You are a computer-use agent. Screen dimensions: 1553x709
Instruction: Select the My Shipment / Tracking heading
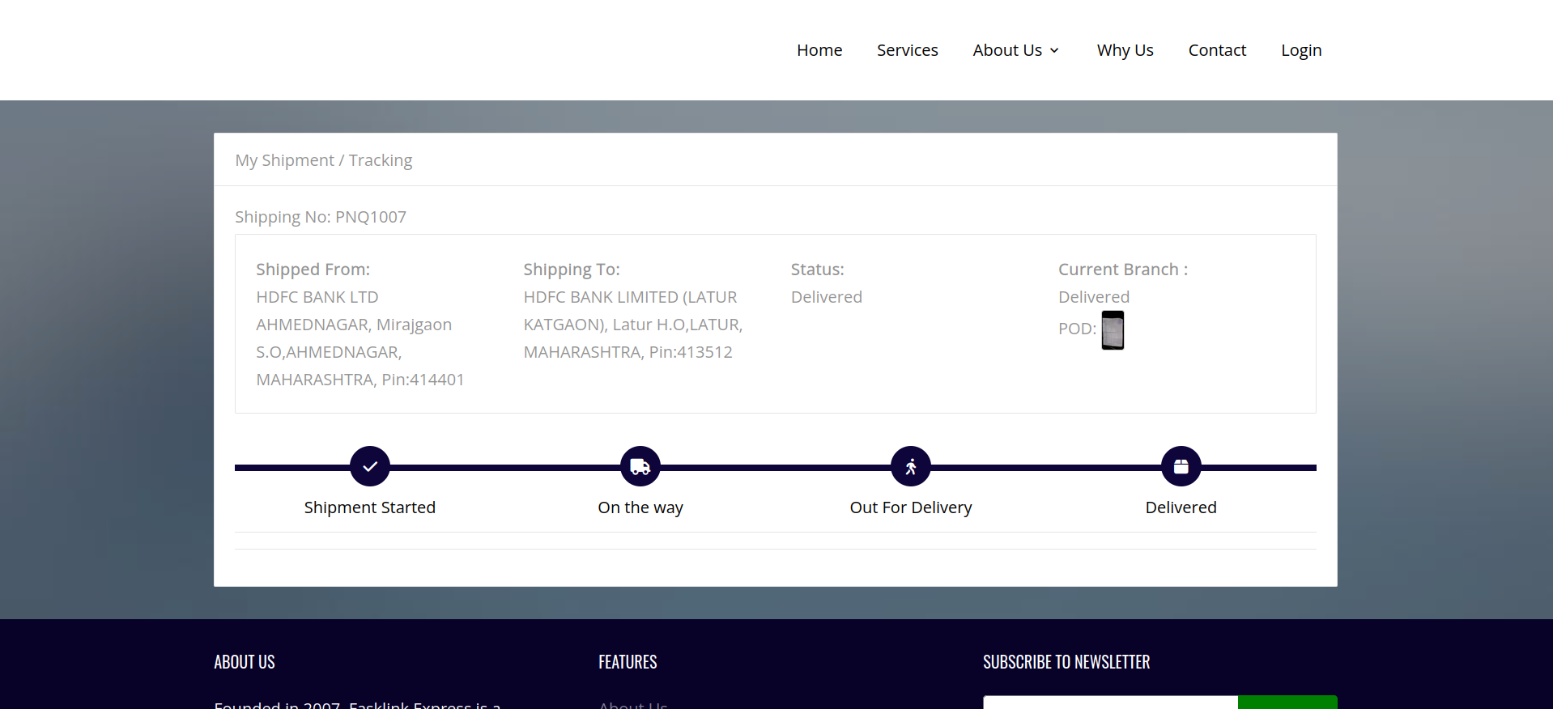(324, 160)
